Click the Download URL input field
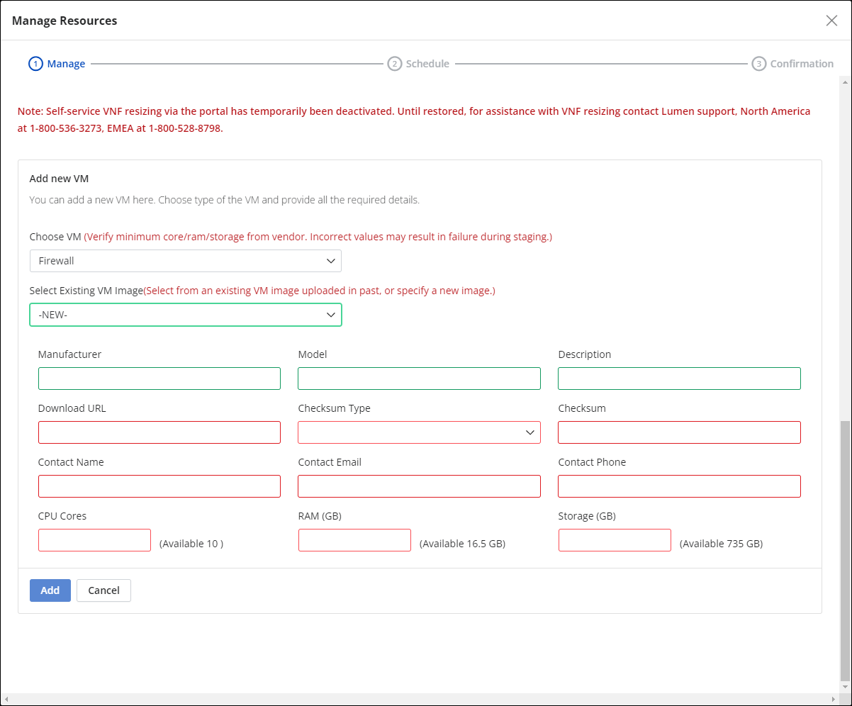The image size is (852, 706). 159,432
